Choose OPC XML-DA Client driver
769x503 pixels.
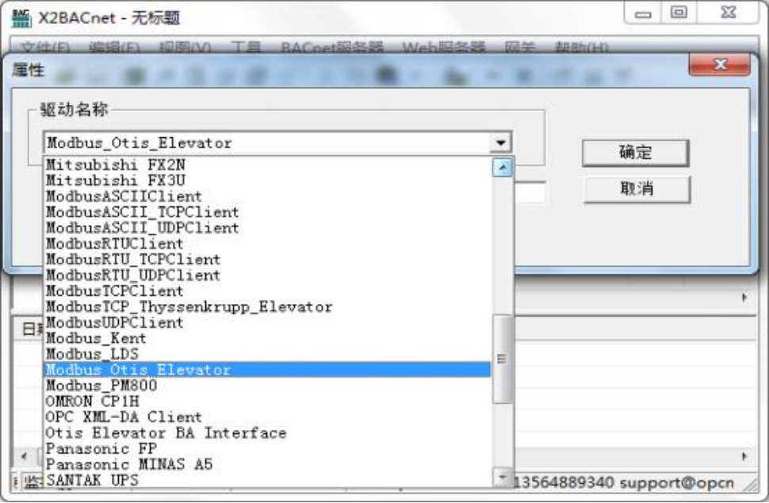pyautogui.click(x=267, y=417)
